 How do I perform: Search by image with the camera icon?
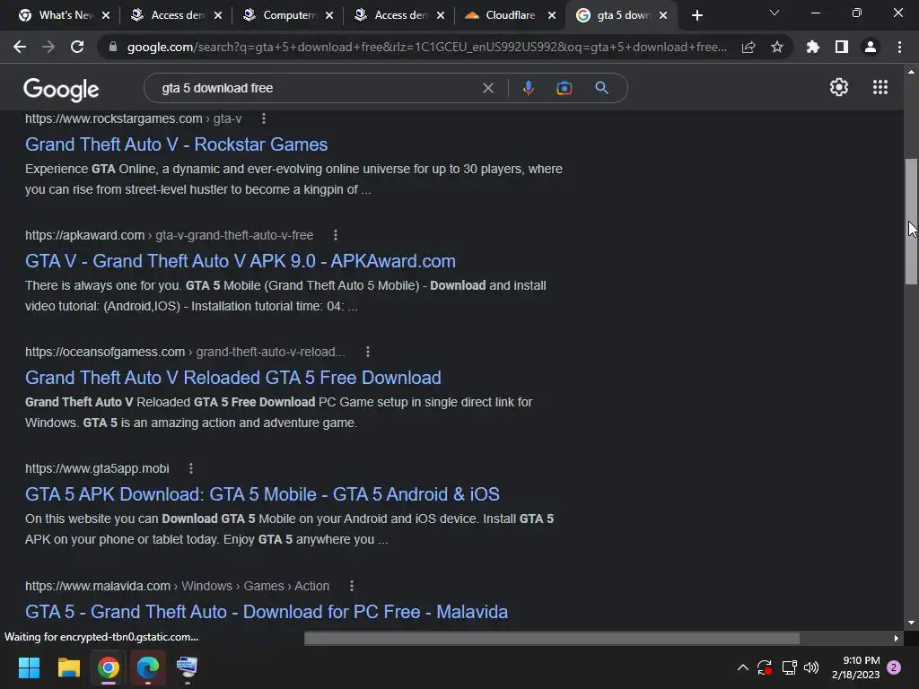coord(564,88)
